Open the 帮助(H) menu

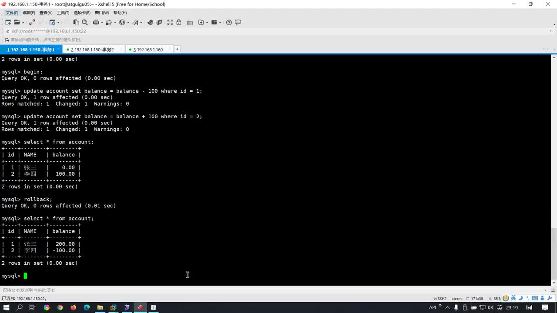(120, 13)
